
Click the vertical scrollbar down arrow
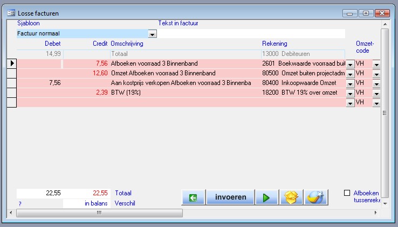385,204
